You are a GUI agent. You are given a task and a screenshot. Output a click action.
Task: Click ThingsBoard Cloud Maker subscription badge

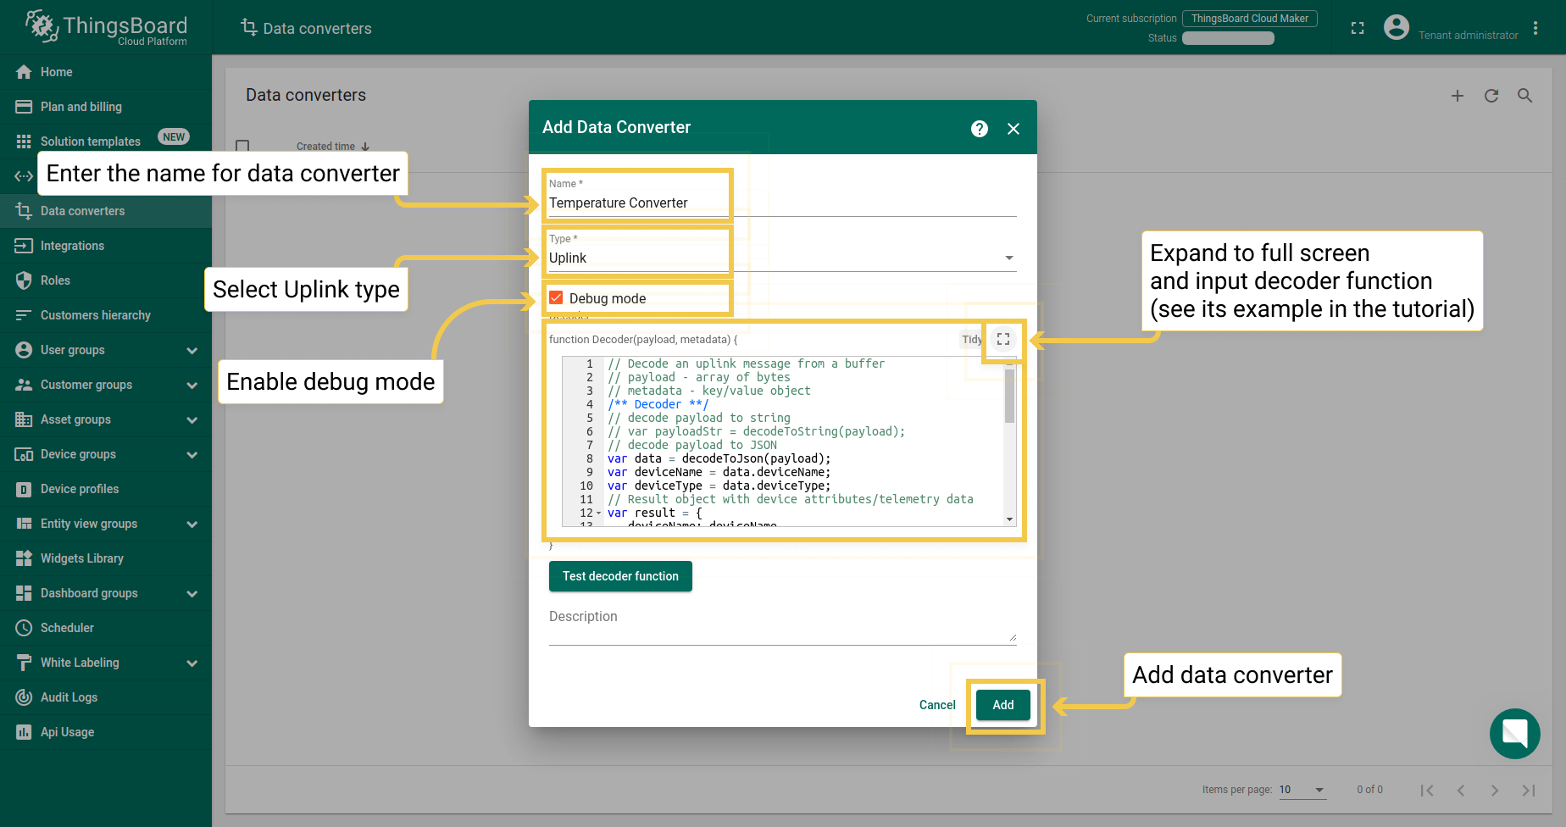[1250, 19]
